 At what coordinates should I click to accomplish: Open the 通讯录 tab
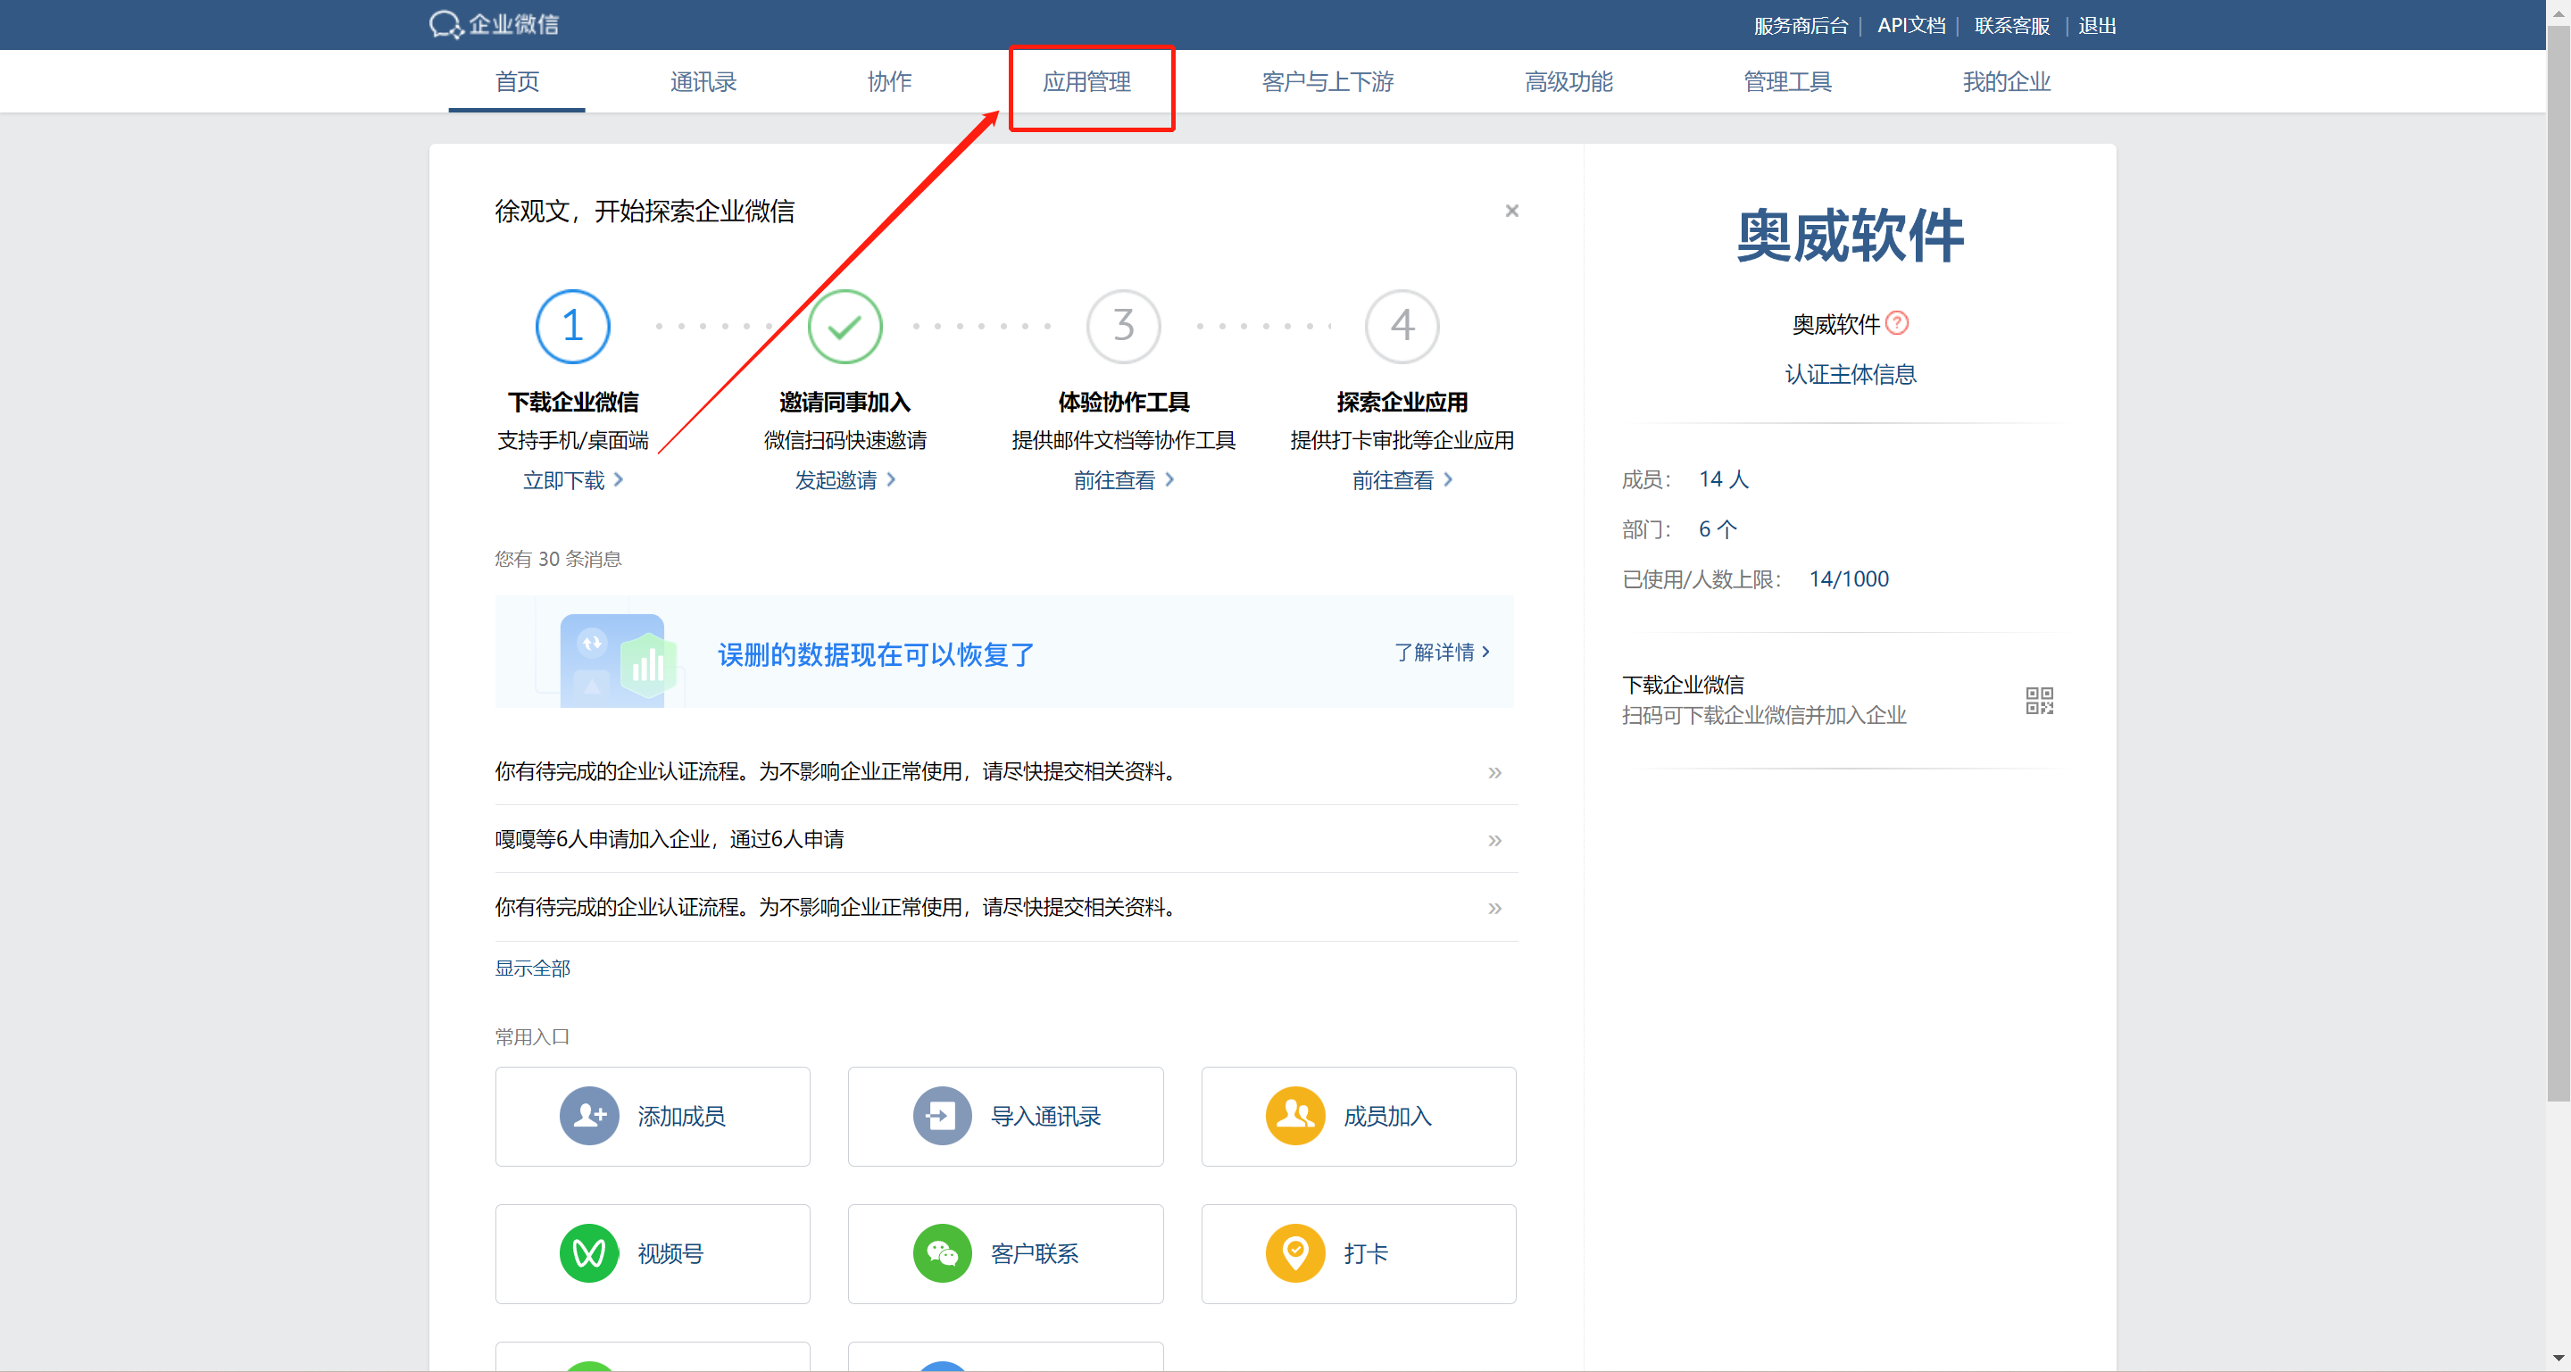[x=703, y=82]
